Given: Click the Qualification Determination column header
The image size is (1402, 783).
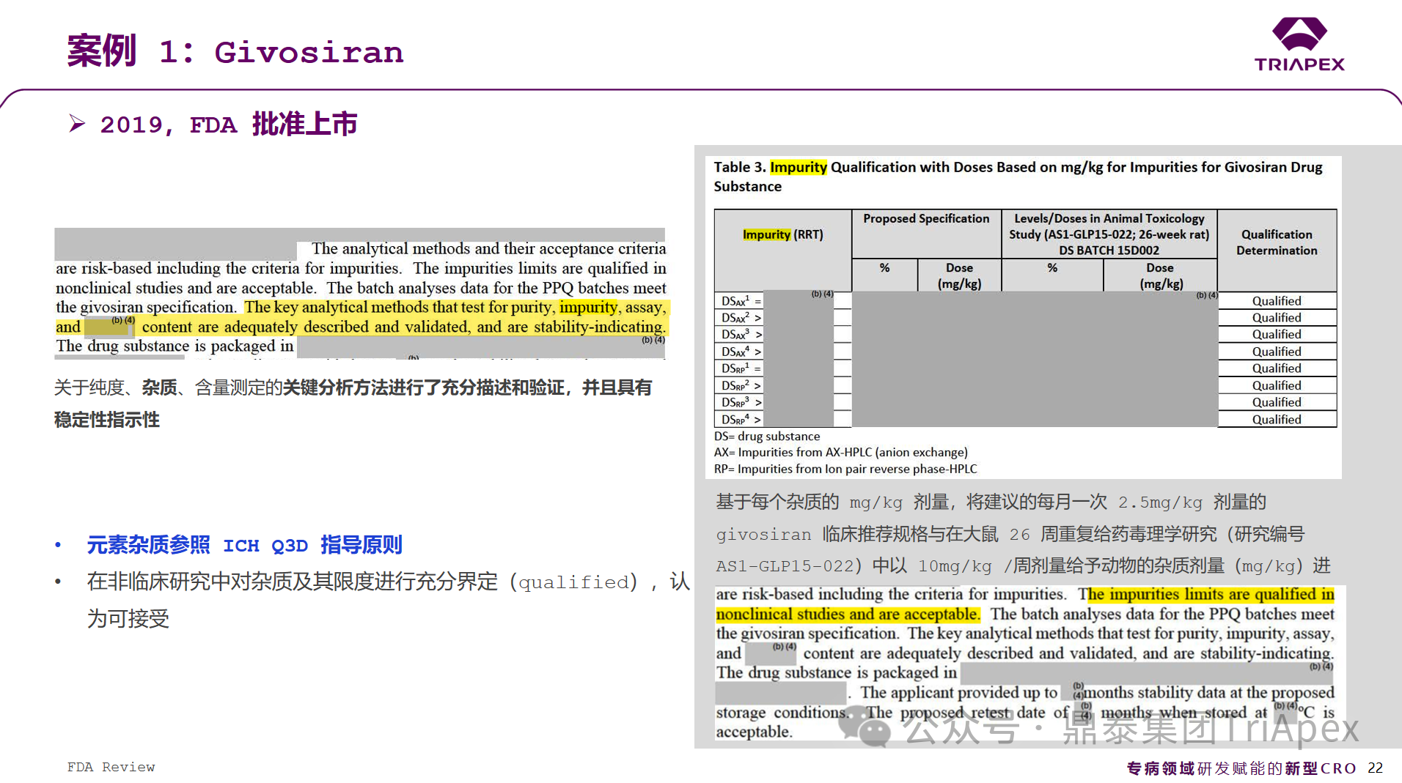Looking at the screenshot, I should click(1276, 242).
